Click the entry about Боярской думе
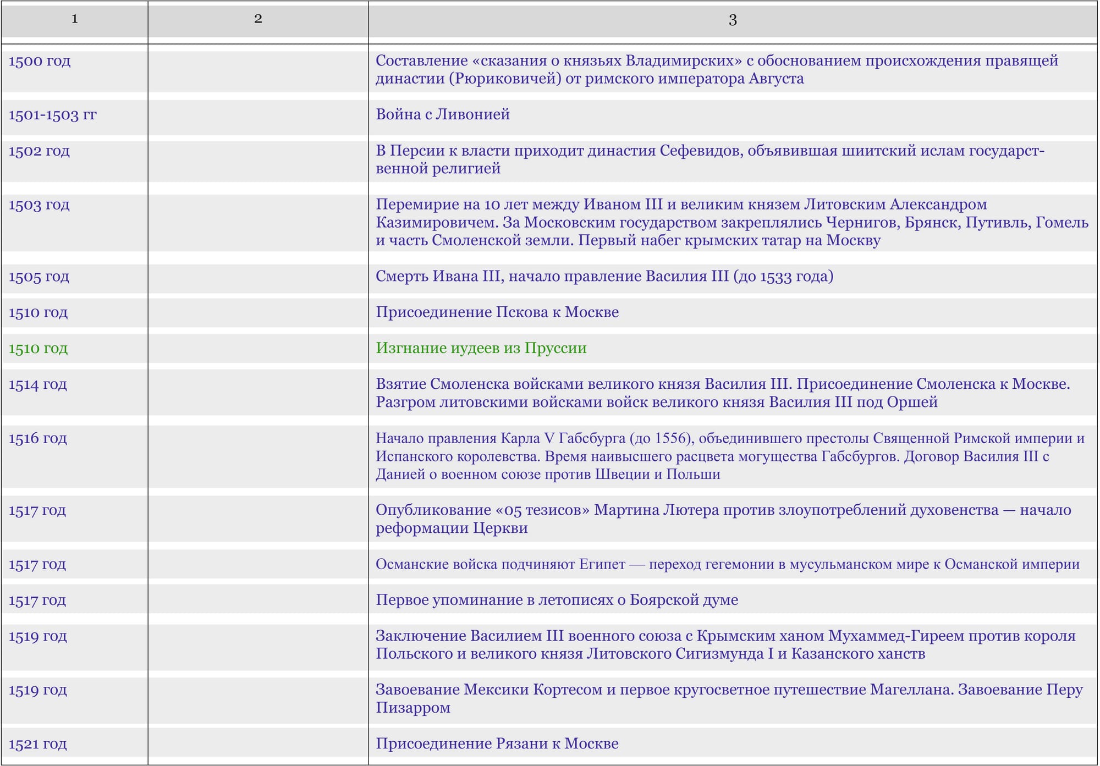 tap(557, 600)
